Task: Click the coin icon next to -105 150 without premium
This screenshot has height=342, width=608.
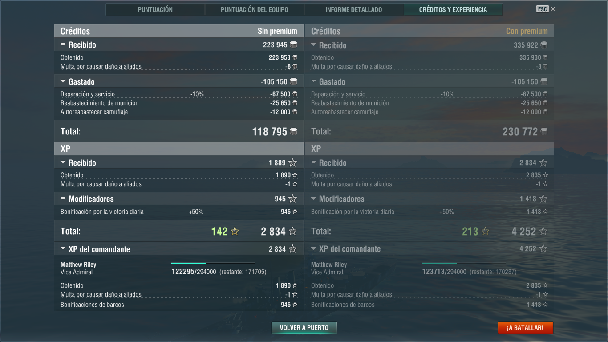Action: click(x=293, y=81)
